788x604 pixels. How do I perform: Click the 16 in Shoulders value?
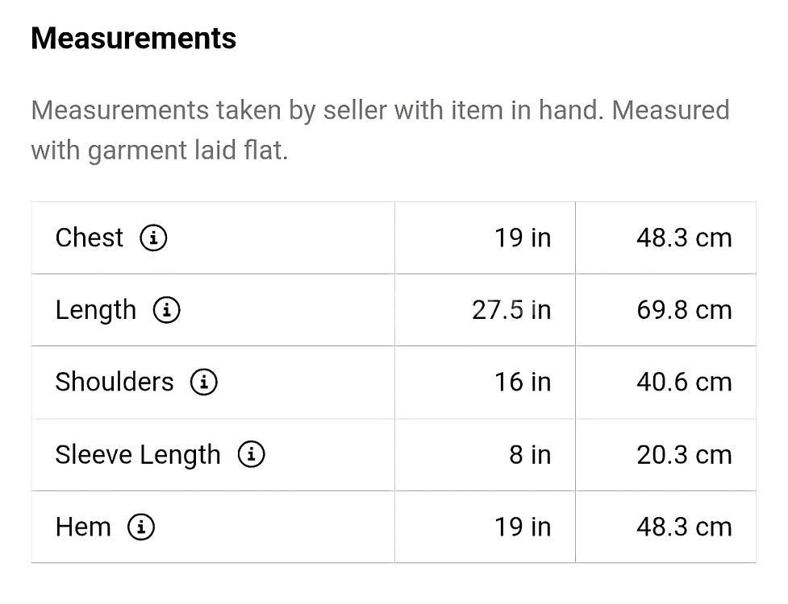point(523,382)
